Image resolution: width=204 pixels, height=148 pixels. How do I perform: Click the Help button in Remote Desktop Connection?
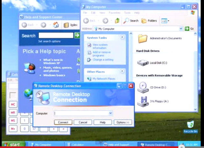point(103,122)
